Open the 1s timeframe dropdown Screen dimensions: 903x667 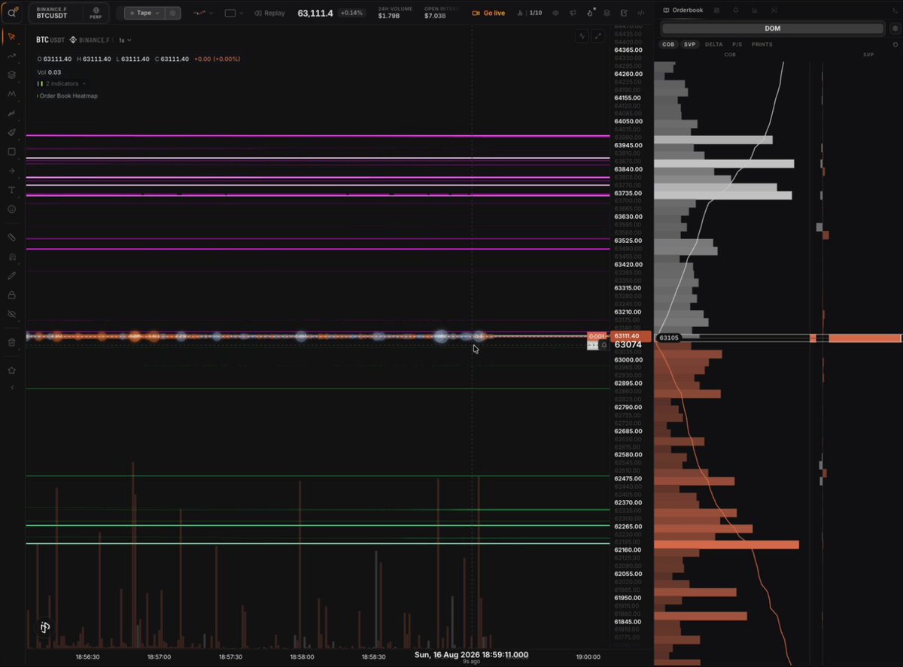pyautogui.click(x=125, y=40)
